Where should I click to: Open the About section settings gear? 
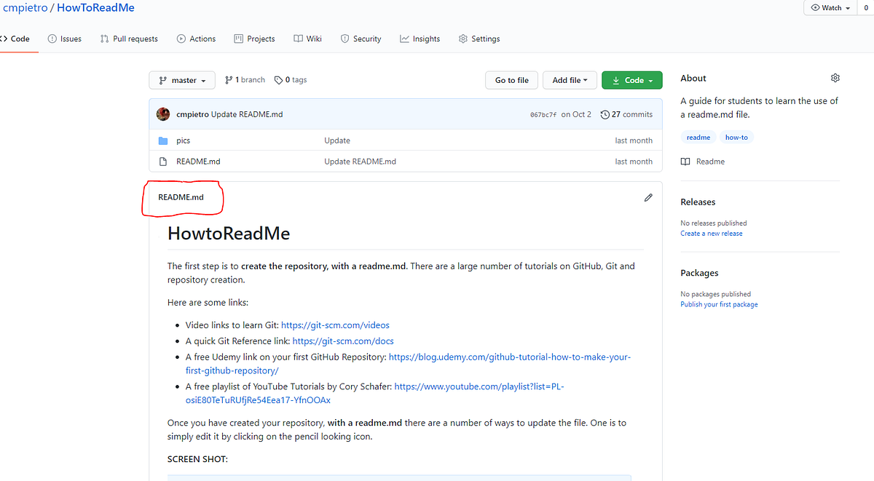pos(835,78)
